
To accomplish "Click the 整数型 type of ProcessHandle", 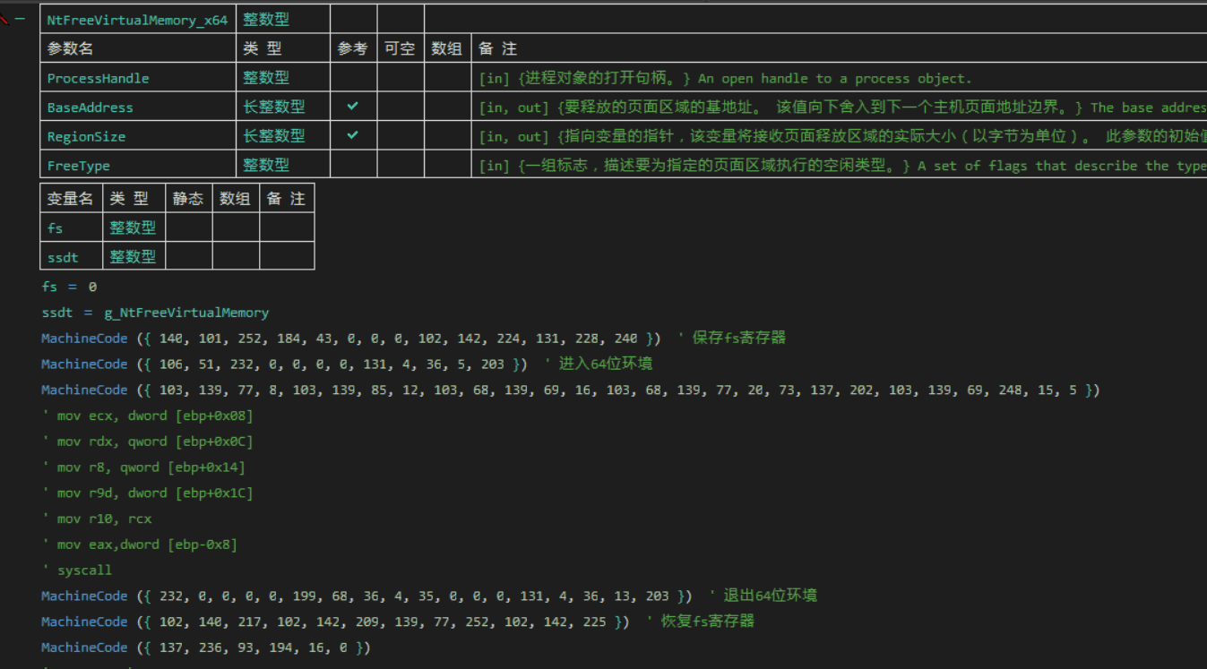I will 266,78.
